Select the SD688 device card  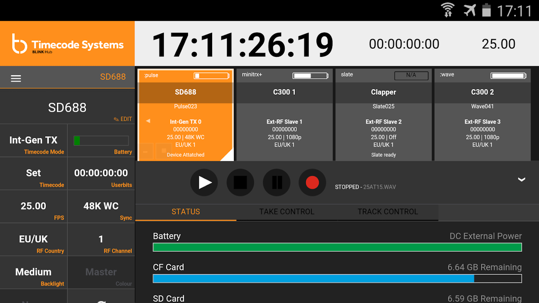(x=185, y=115)
